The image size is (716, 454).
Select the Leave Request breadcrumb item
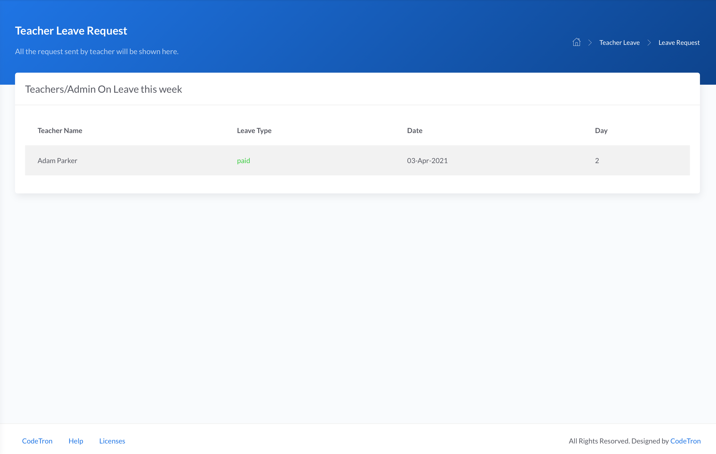[x=679, y=43]
